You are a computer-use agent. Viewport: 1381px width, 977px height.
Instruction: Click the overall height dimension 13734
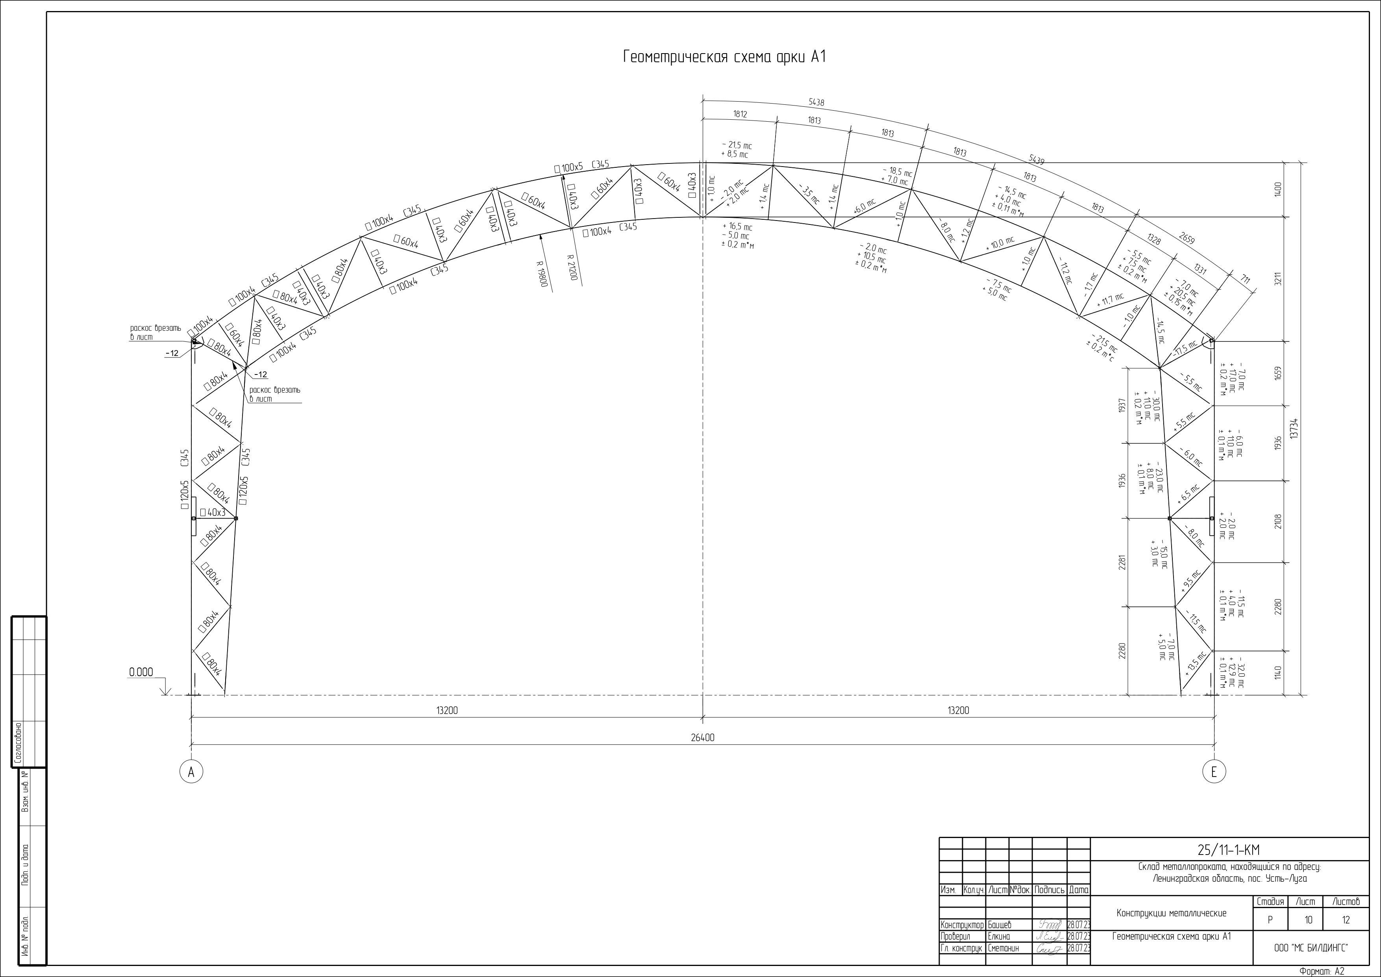coord(1294,428)
